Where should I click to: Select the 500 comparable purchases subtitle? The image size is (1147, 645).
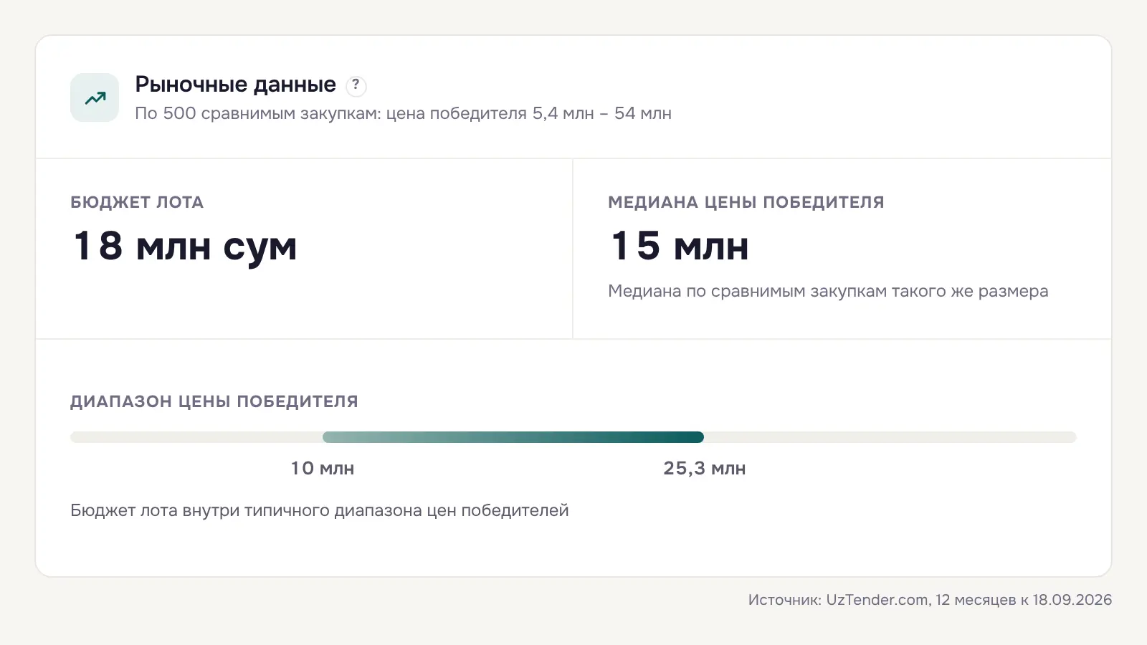click(x=403, y=113)
